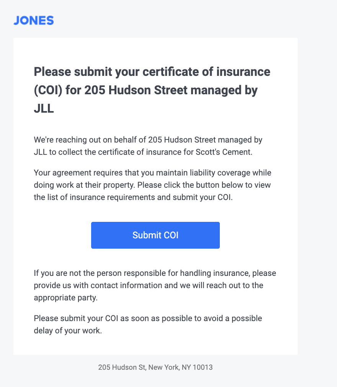
Task: Click "appropriate party" text
Action: pos(65,298)
